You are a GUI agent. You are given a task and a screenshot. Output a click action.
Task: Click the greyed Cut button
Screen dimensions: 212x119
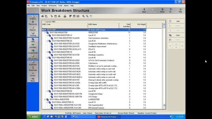[176, 30]
